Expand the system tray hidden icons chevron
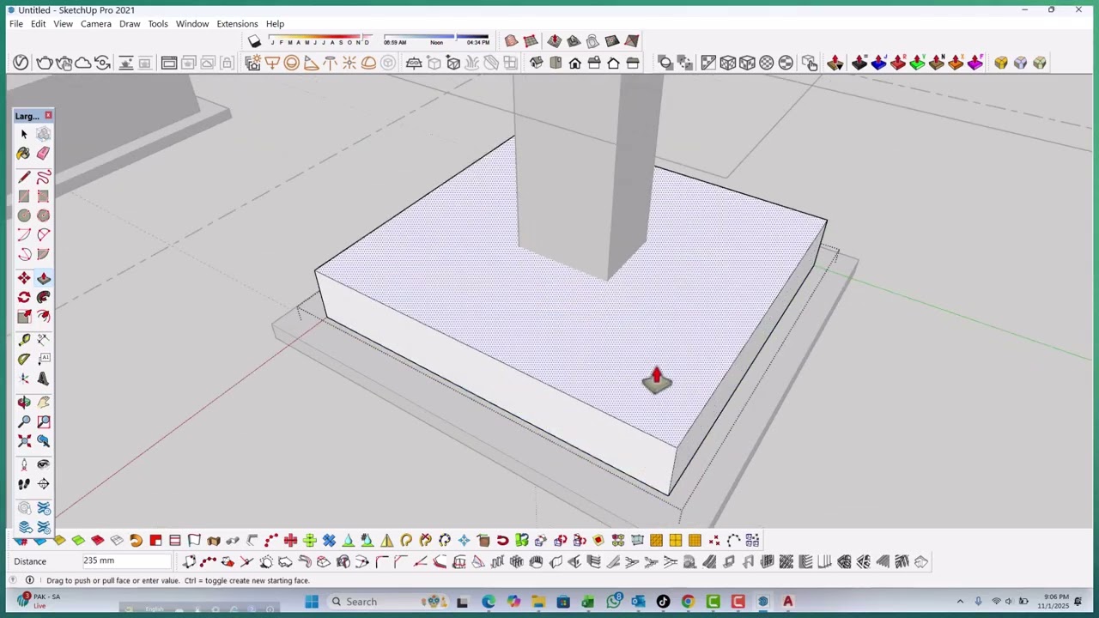The image size is (1099, 618). click(960, 602)
